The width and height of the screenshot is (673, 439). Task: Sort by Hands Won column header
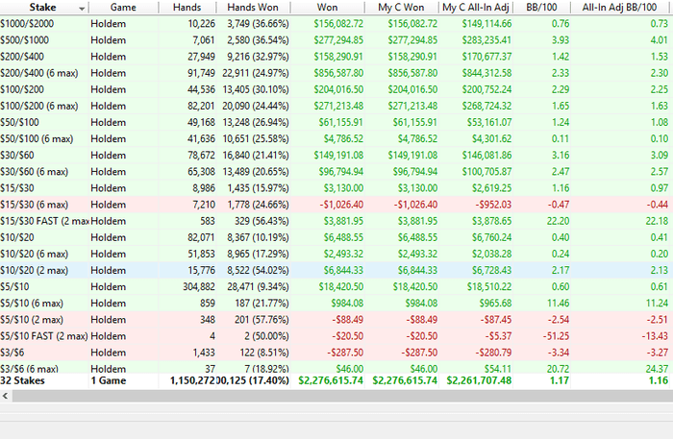pos(255,7)
